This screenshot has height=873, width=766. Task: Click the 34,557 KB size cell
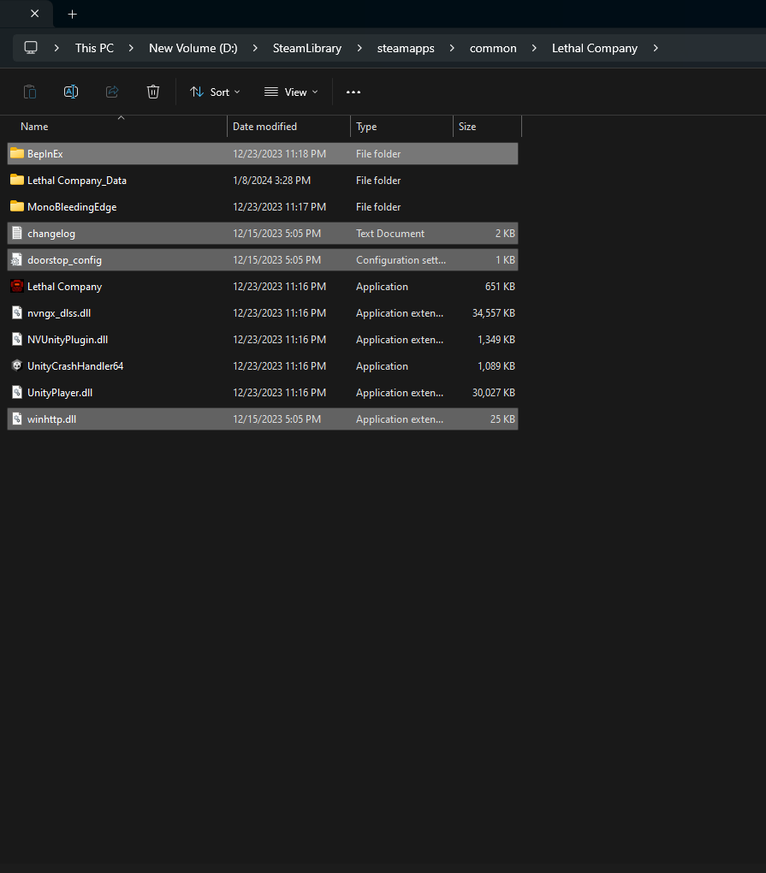coord(494,313)
